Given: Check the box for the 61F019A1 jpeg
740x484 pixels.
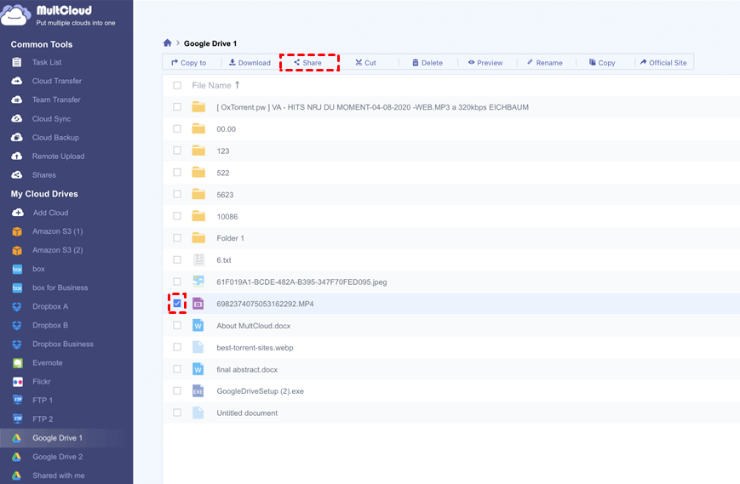Looking at the screenshot, I should pos(177,282).
